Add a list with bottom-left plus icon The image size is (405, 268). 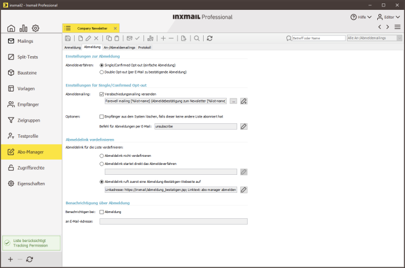click(x=10, y=259)
